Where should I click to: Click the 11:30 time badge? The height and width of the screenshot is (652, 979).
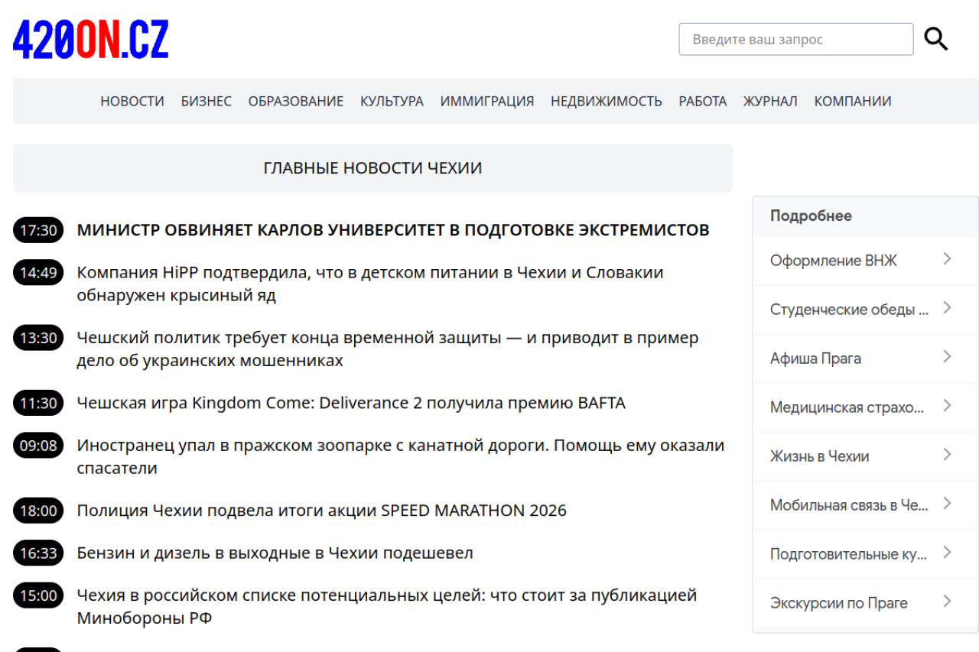[x=38, y=403]
